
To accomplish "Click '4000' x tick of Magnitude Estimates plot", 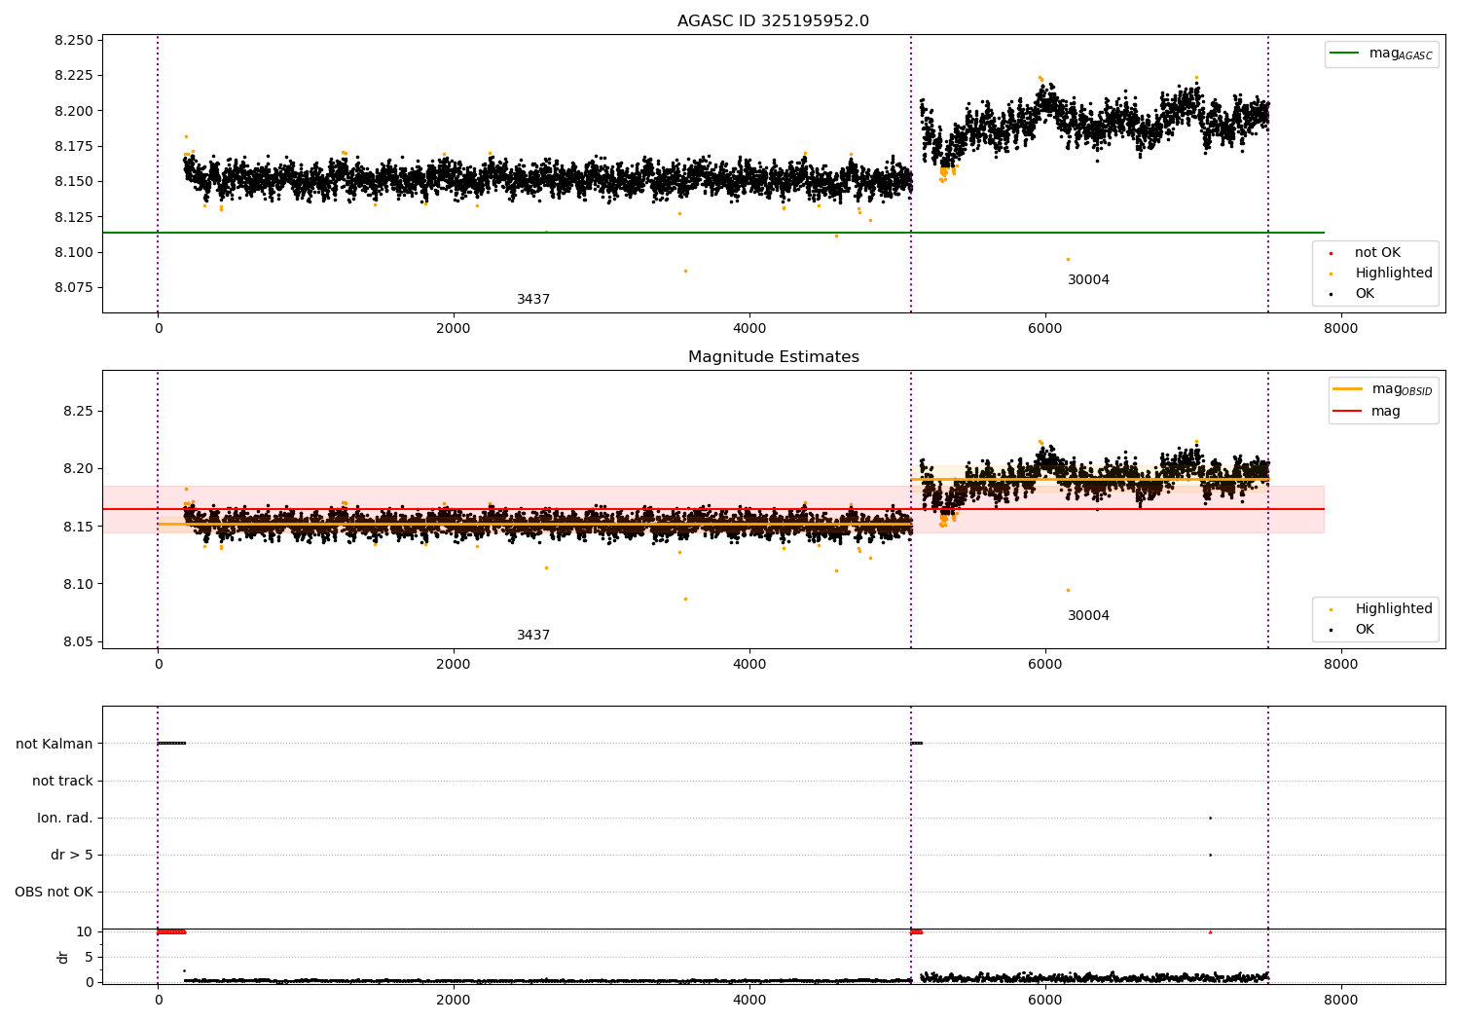I will pyautogui.click(x=749, y=665).
